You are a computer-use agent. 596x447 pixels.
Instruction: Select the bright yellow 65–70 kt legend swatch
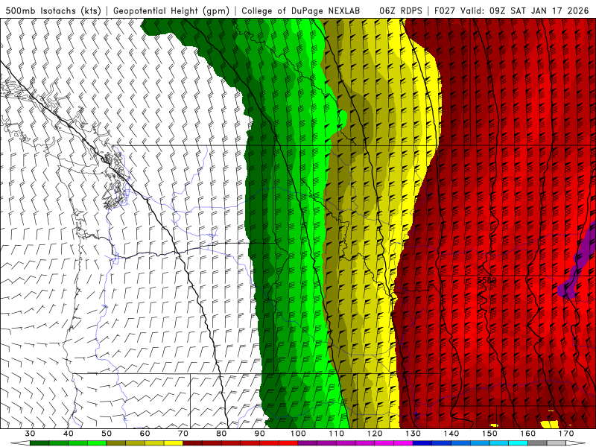[x=174, y=443]
